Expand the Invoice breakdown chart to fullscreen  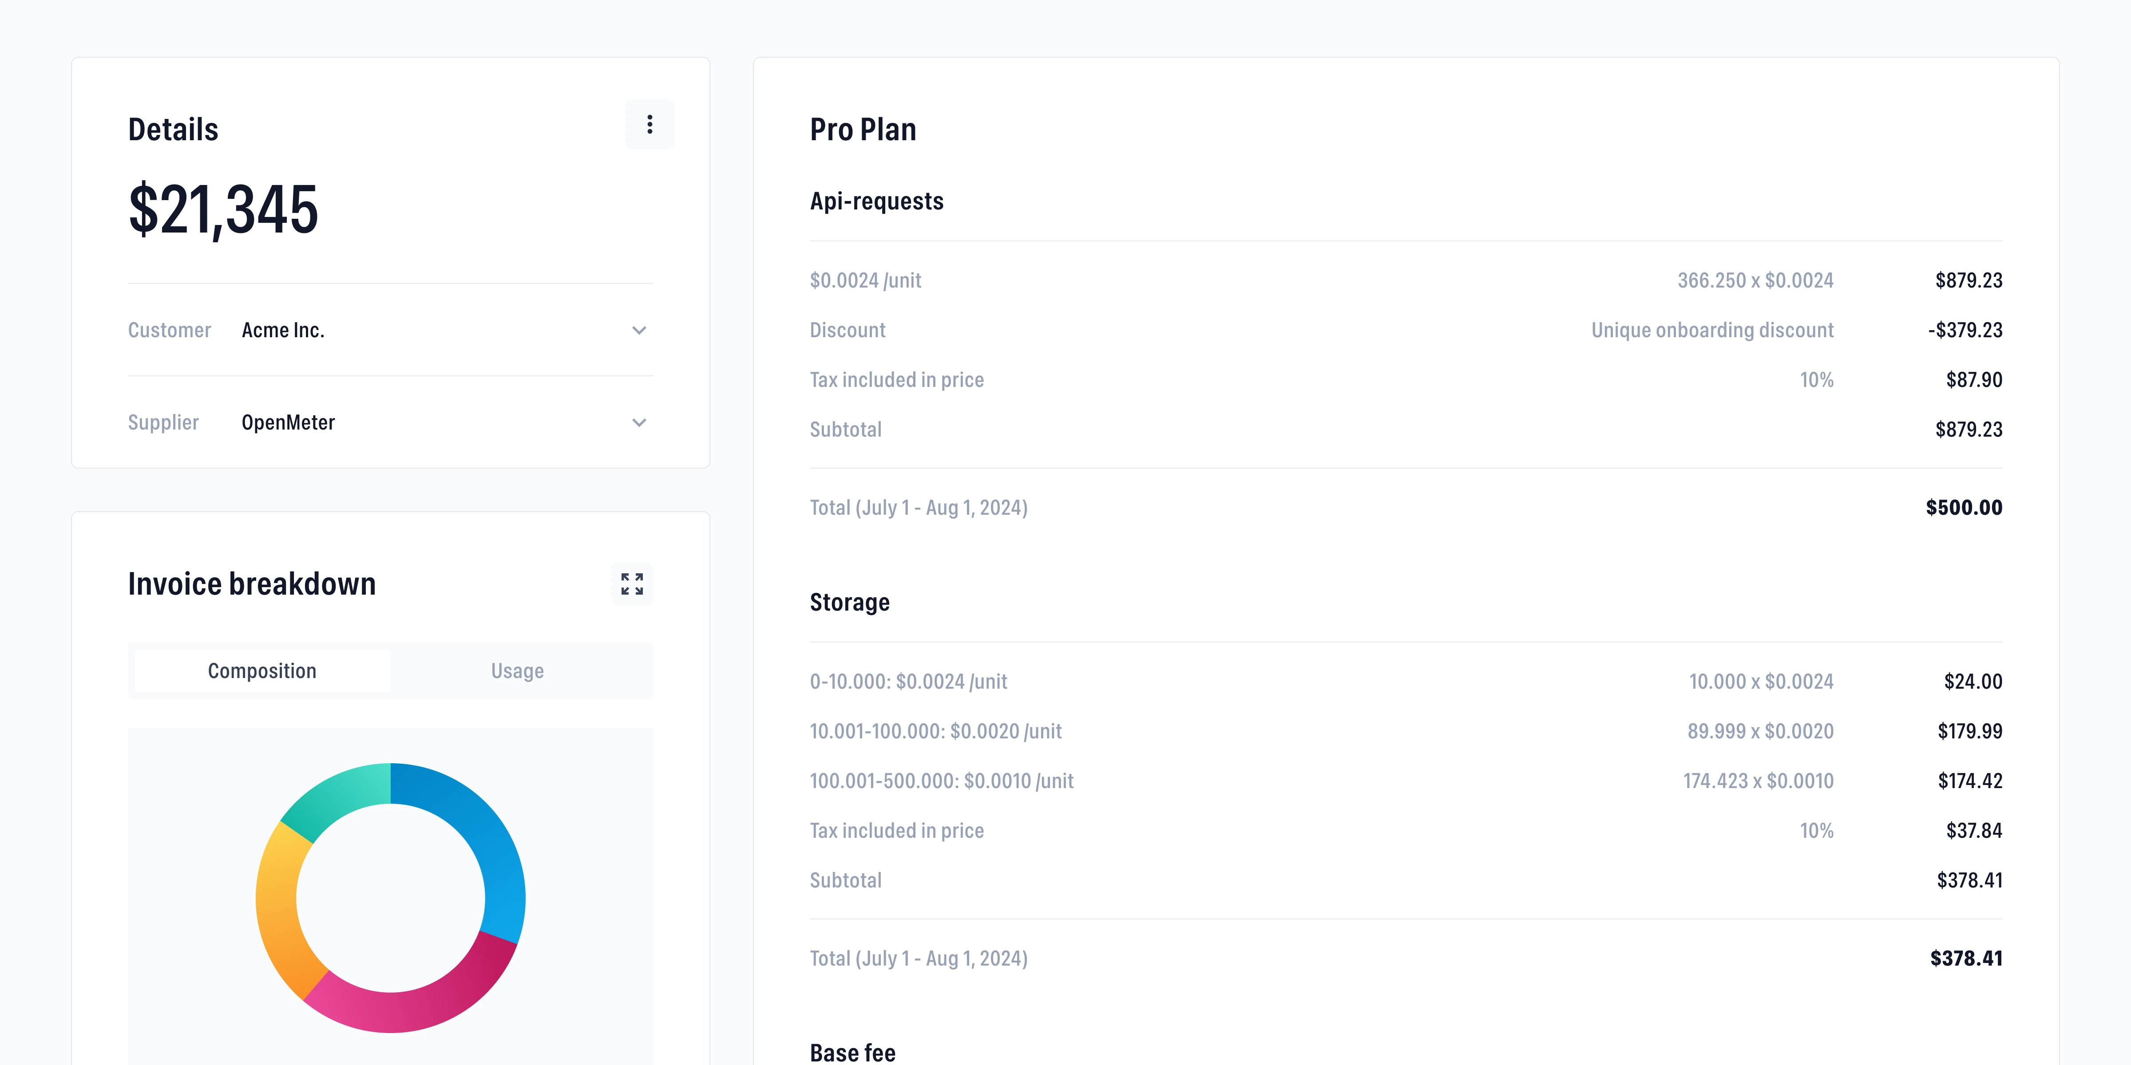pos(632,584)
